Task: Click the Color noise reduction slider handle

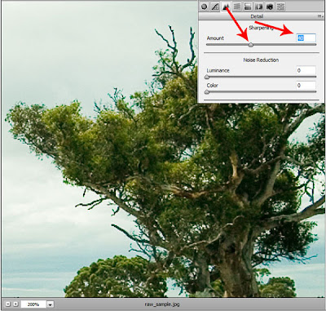Action: pos(207,92)
